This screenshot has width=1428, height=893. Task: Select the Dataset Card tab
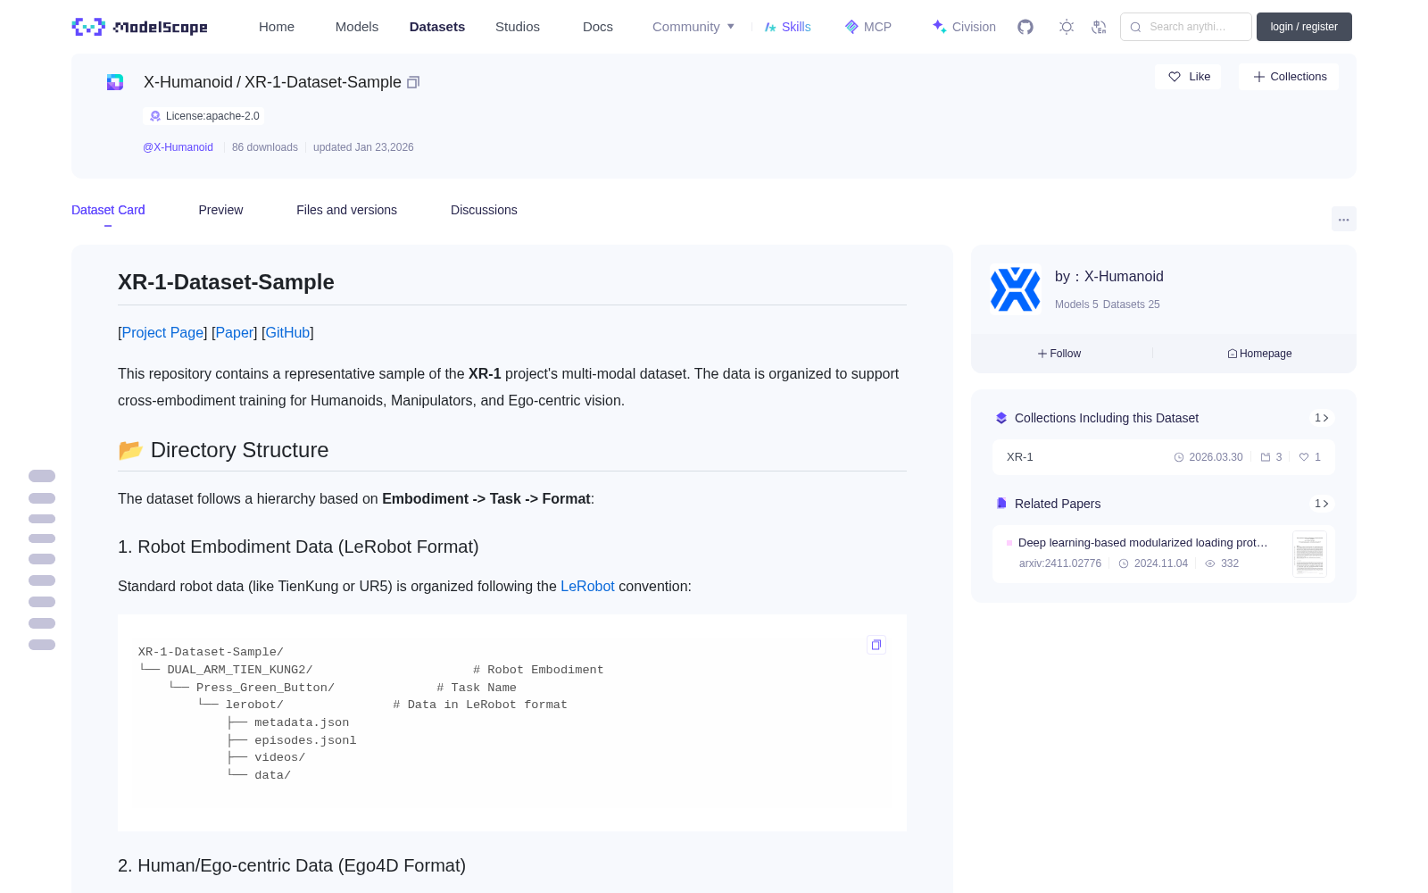click(108, 210)
